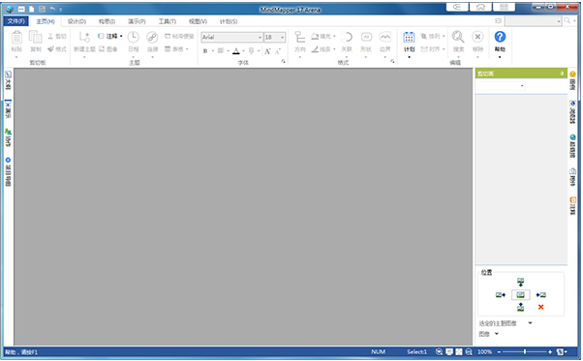This screenshot has width=583, height=361.
Task: Click the zoom in plus button
Action: coord(550,351)
